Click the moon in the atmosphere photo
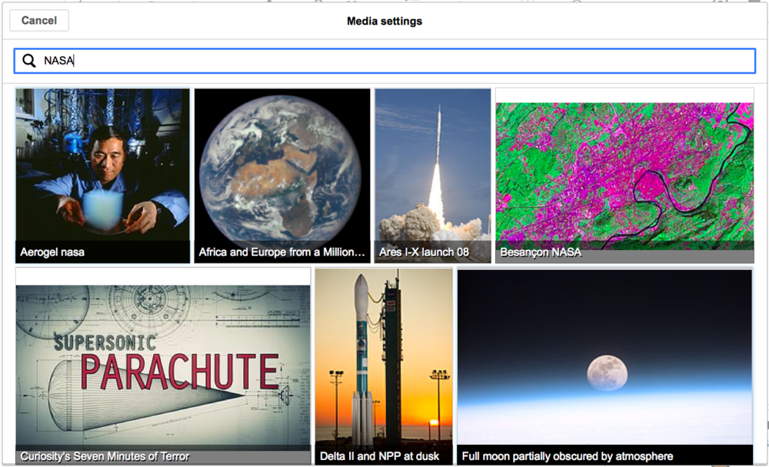 click(x=607, y=372)
